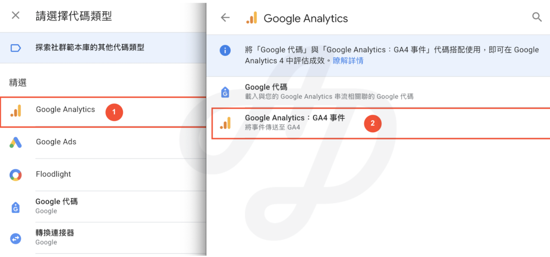Select Google Analytics tag type
Screen dimensions: 550x257
click(x=103, y=112)
